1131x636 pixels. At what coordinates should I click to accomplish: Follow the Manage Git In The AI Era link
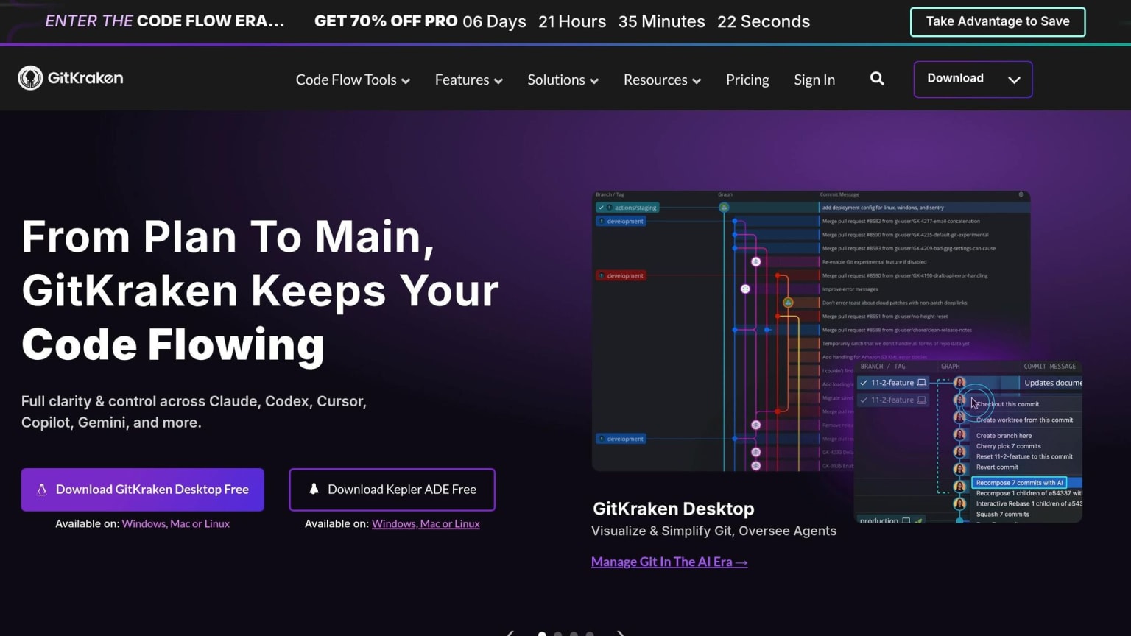coord(669,562)
